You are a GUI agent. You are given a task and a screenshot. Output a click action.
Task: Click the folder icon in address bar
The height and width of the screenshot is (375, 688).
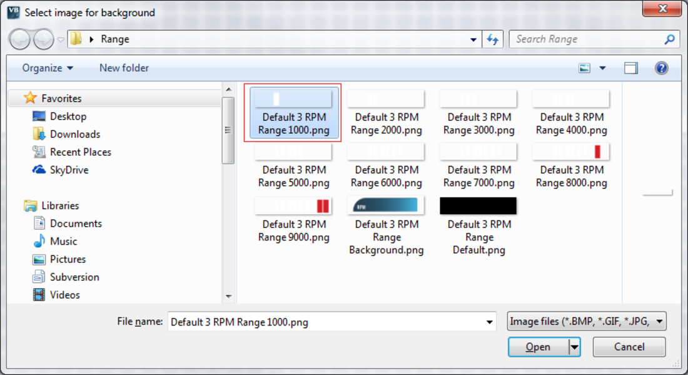[x=76, y=39]
